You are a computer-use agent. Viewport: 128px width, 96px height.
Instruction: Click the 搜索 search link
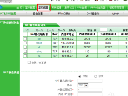point(125,30)
